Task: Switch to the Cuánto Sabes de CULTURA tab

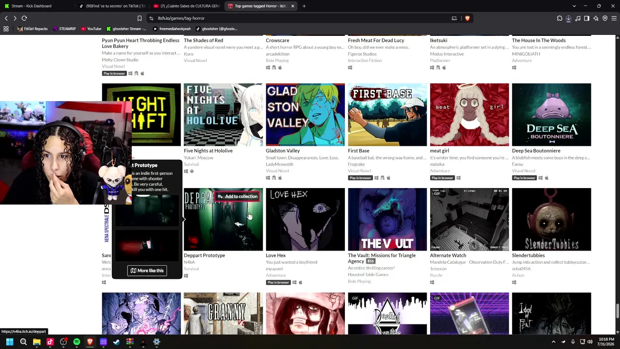Action: click(186, 6)
